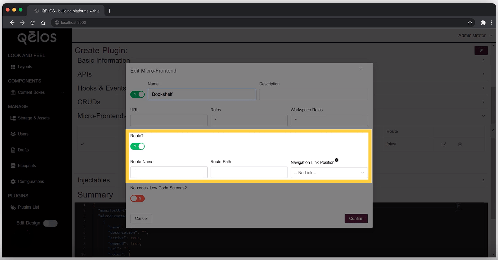Open the Blueprints section
498x260 pixels.
coord(14,165)
